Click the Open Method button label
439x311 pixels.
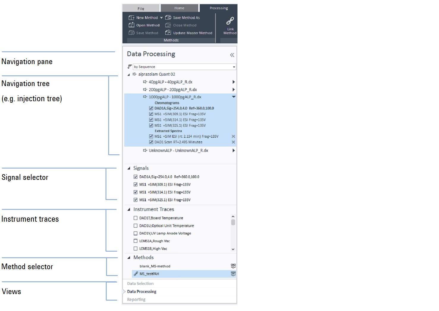(x=148, y=26)
